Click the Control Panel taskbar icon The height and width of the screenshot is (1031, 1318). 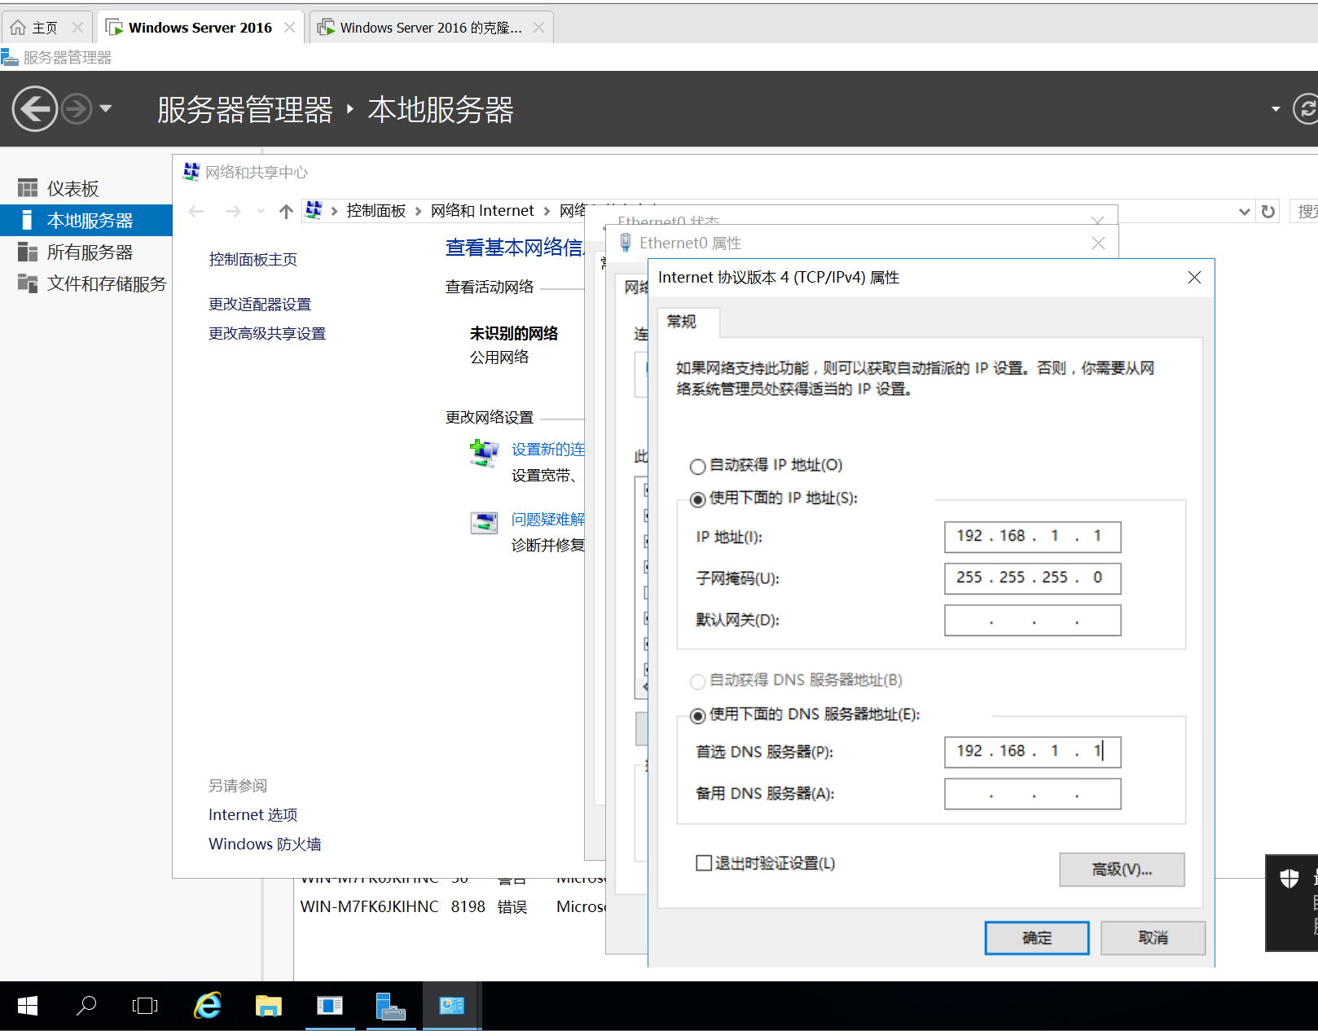tap(452, 1006)
